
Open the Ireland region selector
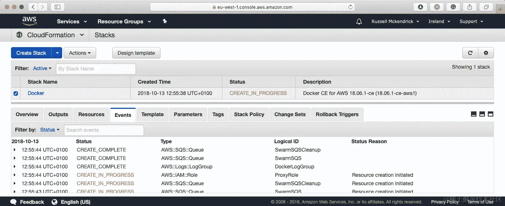(x=439, y=22)
